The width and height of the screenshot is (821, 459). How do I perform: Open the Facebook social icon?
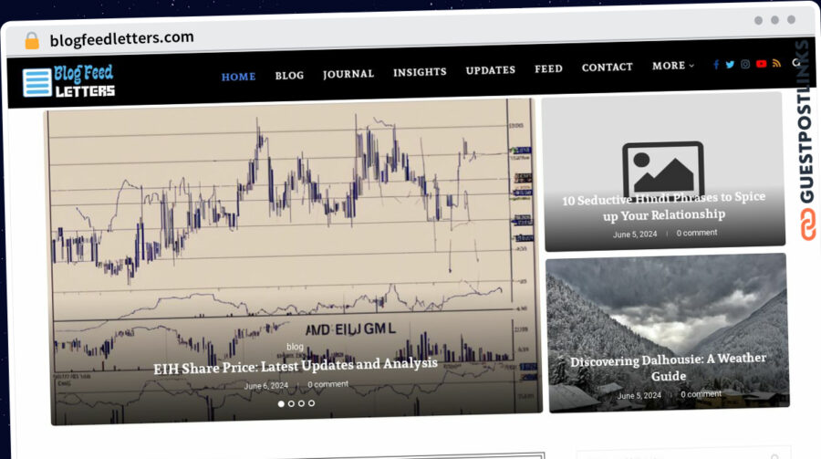pyautogui.click(x=716, y=65)
